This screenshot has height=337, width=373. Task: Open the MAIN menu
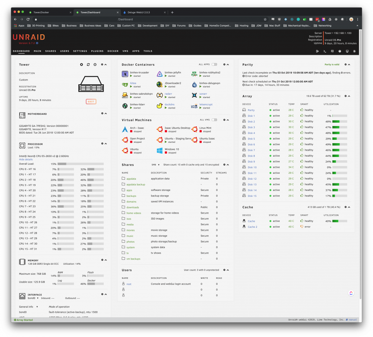[37, 51]
